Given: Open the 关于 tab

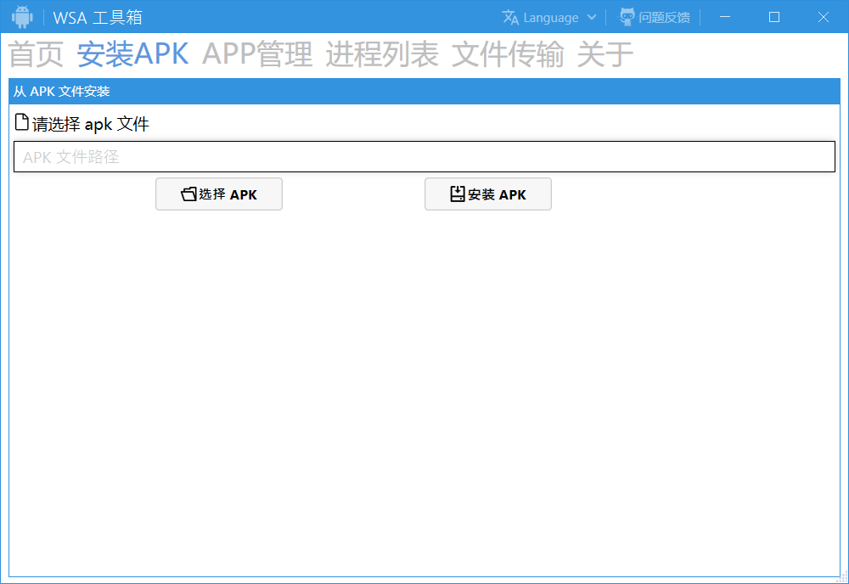Looking at the screenshot, I should click(x=605, y=54).
